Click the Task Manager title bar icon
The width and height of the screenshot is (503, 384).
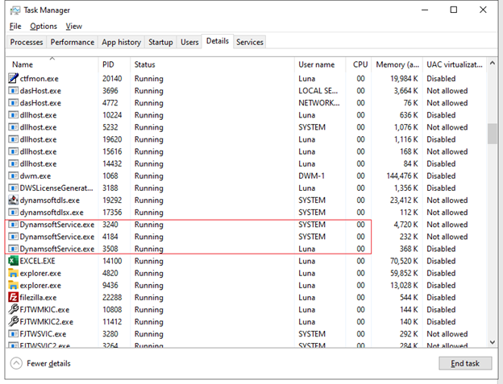click(x=15, y=10)
